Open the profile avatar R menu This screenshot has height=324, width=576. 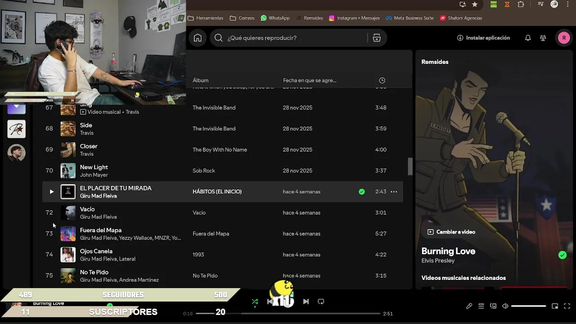tap(564, 38)
